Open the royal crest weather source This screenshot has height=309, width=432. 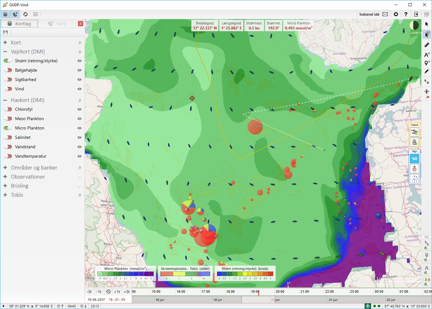[x=414, y=169]
